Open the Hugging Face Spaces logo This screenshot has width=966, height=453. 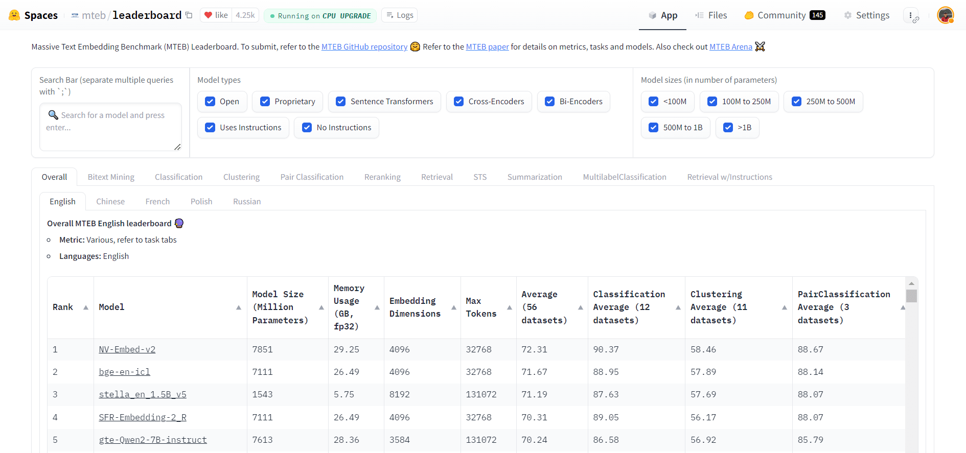point(33,15)
